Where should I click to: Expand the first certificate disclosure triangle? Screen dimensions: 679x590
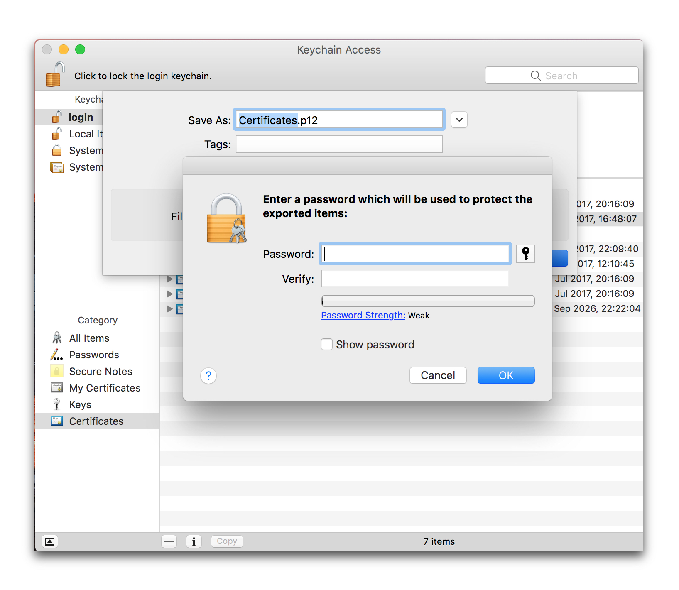[x=169, y=279]
